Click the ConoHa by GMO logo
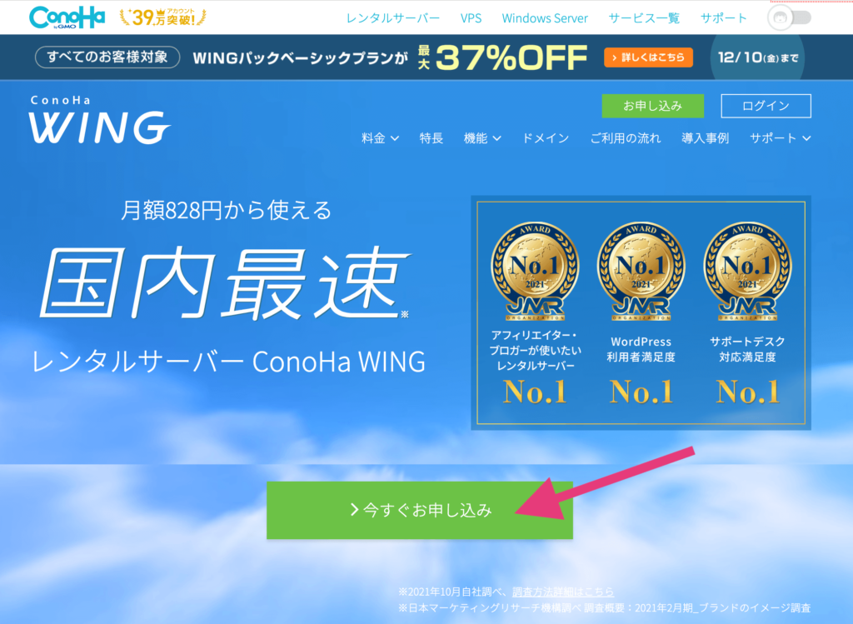Image resolution: width=853 pixels, height=624 pixels. click(67, 17)
